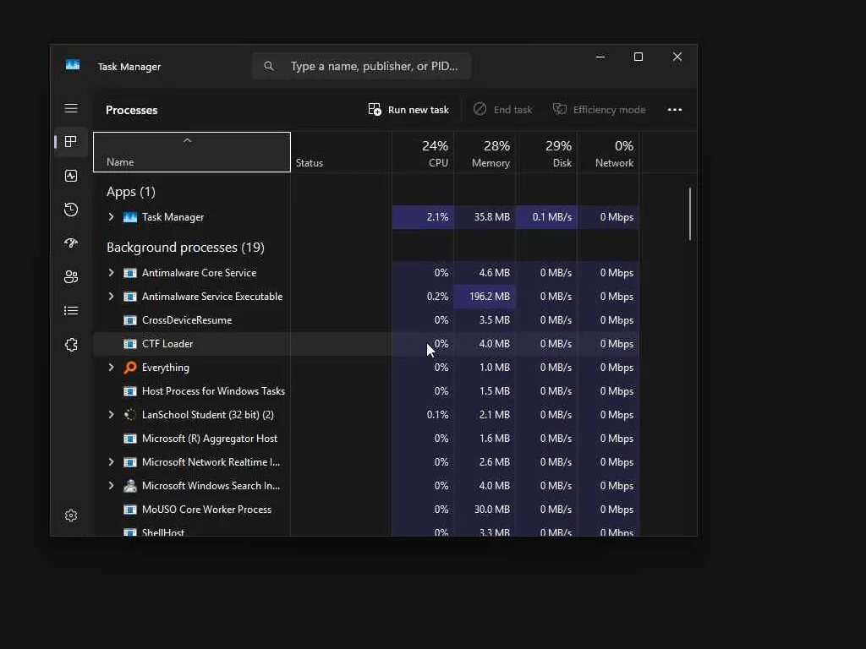Click Run new task button
This screenshot has height=649, width=866.
[408, 110]
